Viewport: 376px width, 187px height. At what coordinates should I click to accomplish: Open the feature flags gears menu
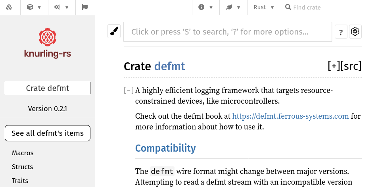[x=61, y=7]
